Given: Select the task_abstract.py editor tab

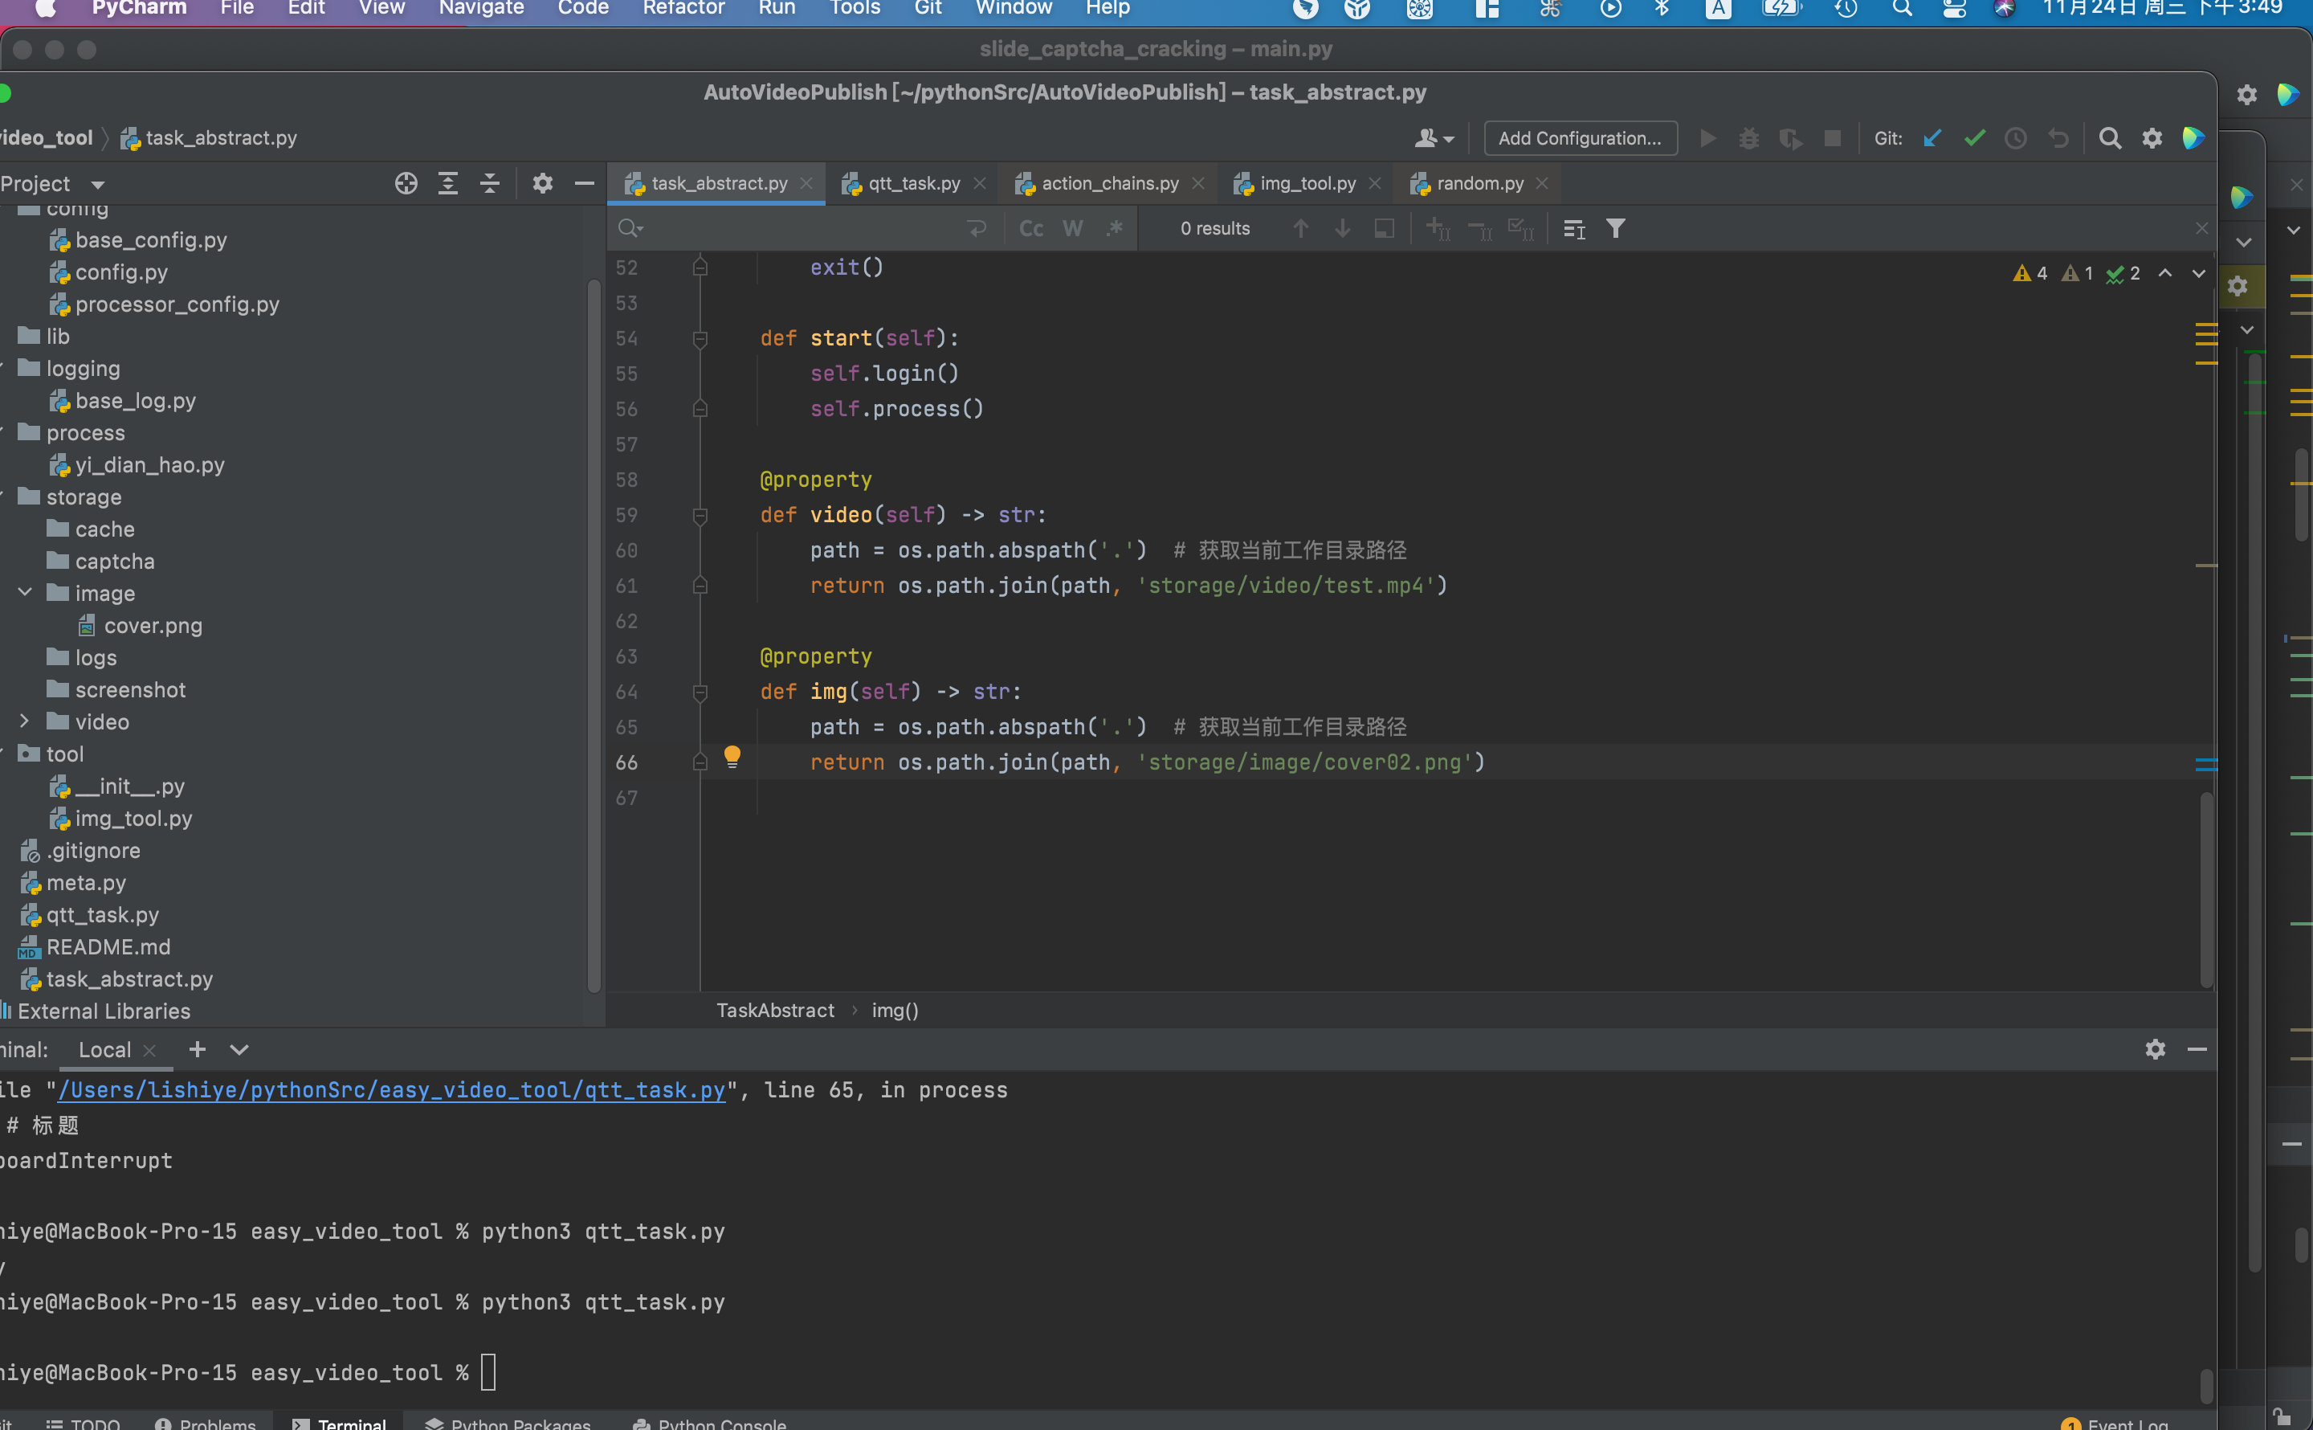Looking at the screenshot, I should point(719,182).
